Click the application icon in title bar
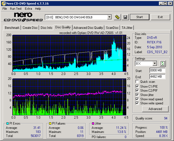This screenshot has width=174, height=141. [4, 4]
